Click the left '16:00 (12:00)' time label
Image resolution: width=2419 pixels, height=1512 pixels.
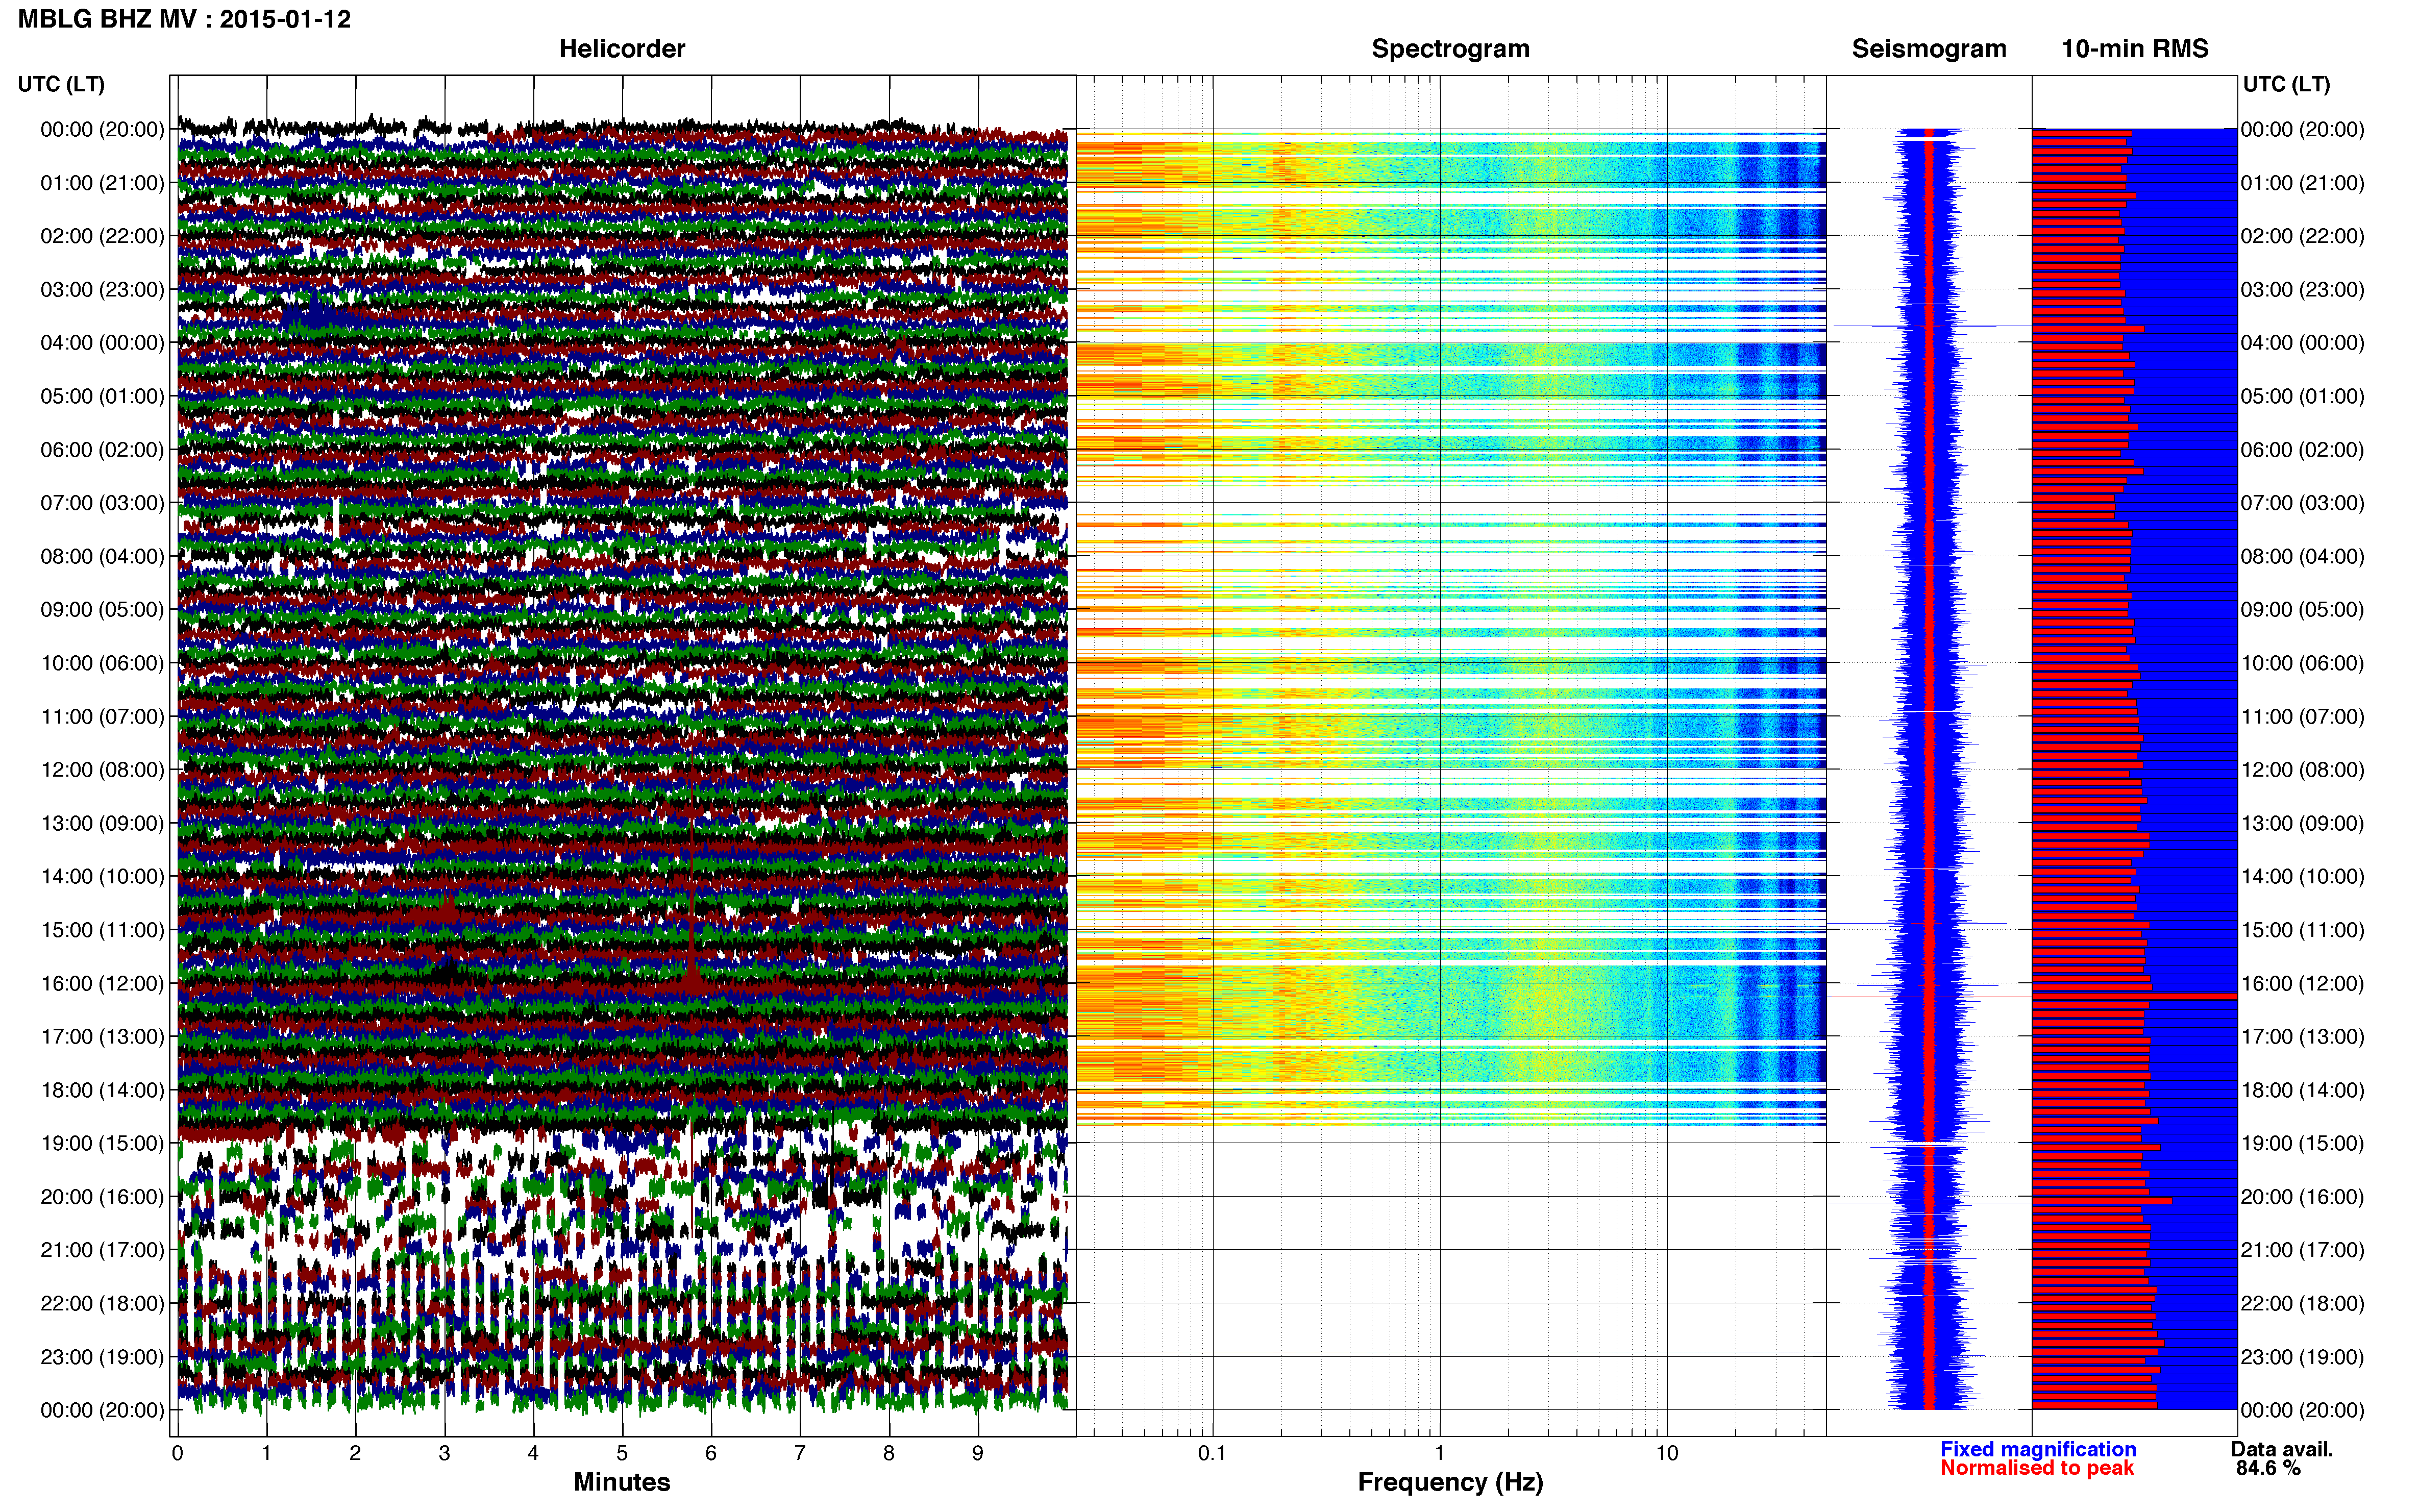click(x=102, y=983)
